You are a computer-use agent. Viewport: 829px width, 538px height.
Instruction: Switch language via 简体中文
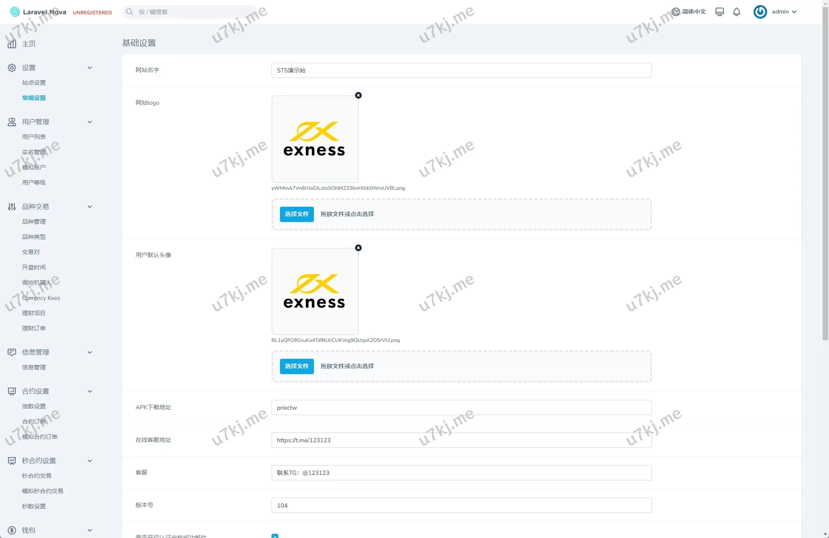click(689, 12)
